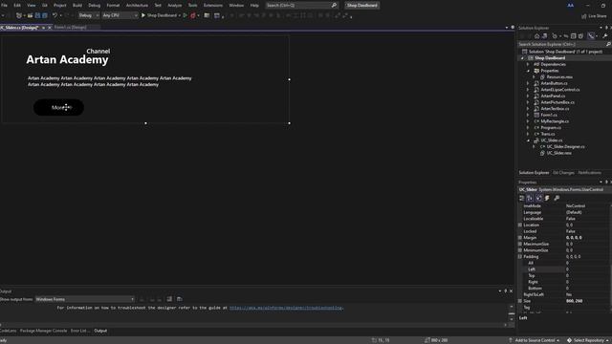Collapse the Shop Dashboard project node
This screenshot has width=612, height=344.
pos(522,58)
